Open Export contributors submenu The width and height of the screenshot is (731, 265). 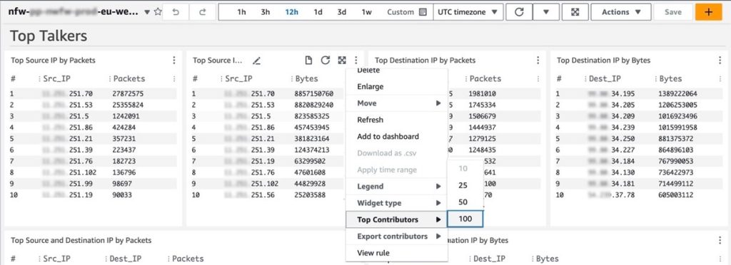click(x=397, y=237)
